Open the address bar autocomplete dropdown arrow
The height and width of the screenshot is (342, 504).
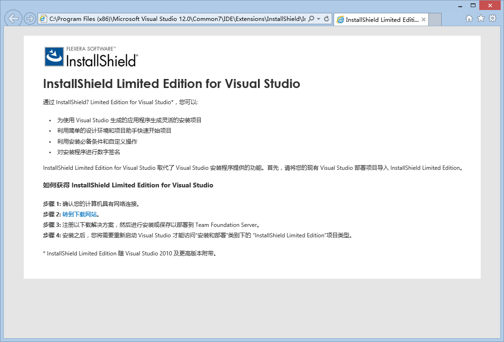(318, 19)
